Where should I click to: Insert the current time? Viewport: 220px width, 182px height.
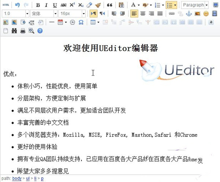click(72, 22)
